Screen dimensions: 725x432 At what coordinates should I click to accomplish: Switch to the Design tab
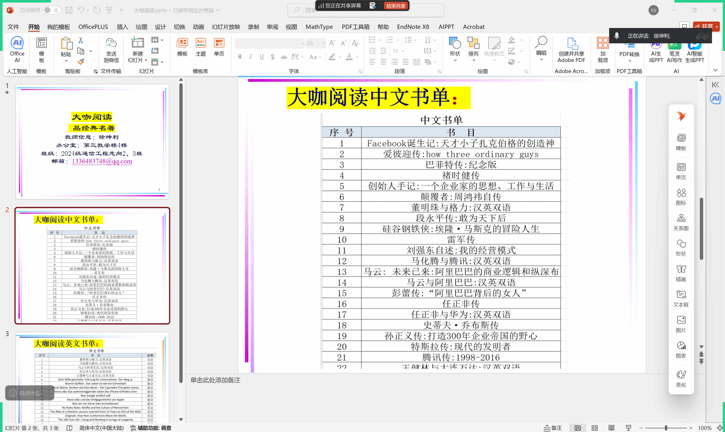(160, 27)
